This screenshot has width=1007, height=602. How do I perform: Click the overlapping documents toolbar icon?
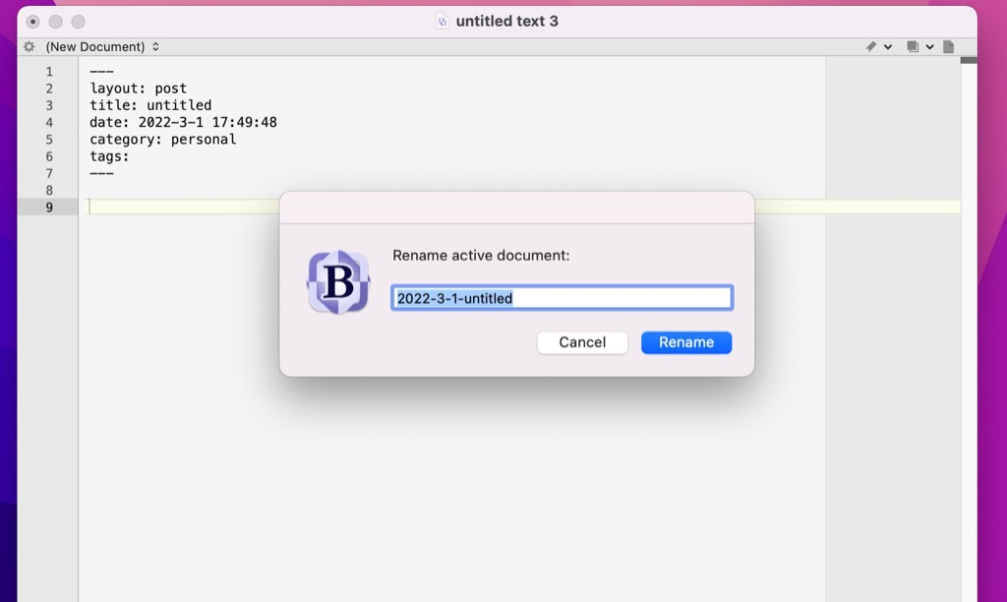915,46
